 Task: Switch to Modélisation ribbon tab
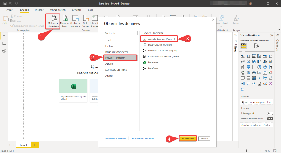[58, 10]
